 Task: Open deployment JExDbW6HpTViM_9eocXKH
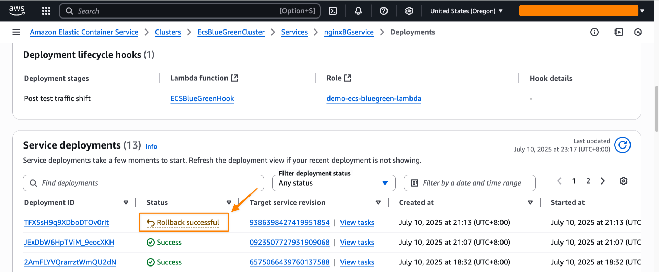pos(69,242)
